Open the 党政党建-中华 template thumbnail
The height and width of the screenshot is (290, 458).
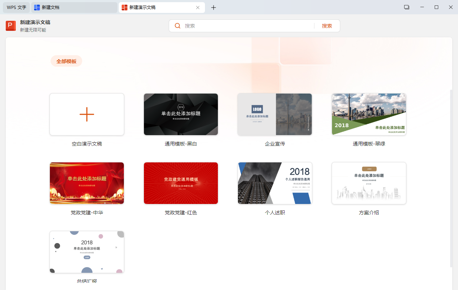pyautogui.click(x=87, y=183)
